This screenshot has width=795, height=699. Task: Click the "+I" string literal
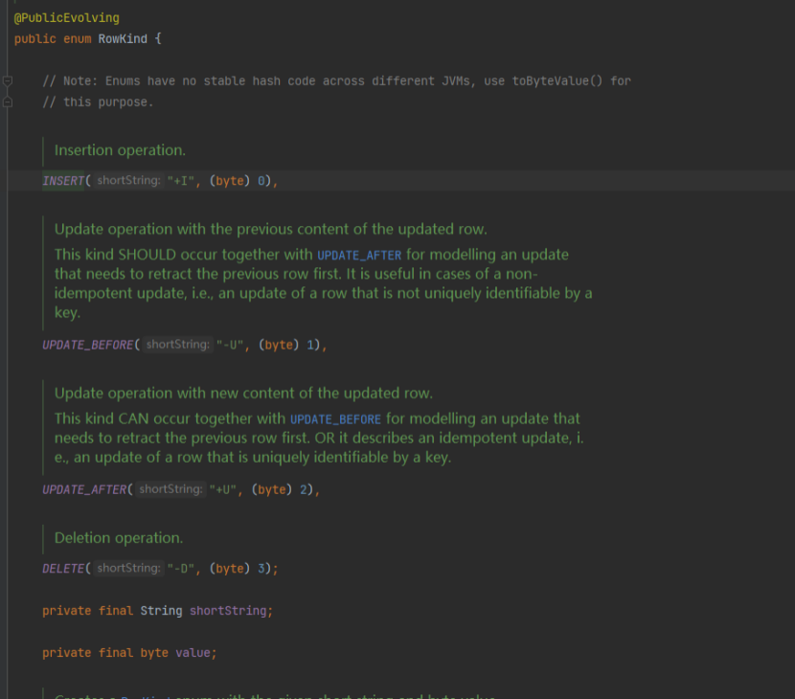[180, 181]
